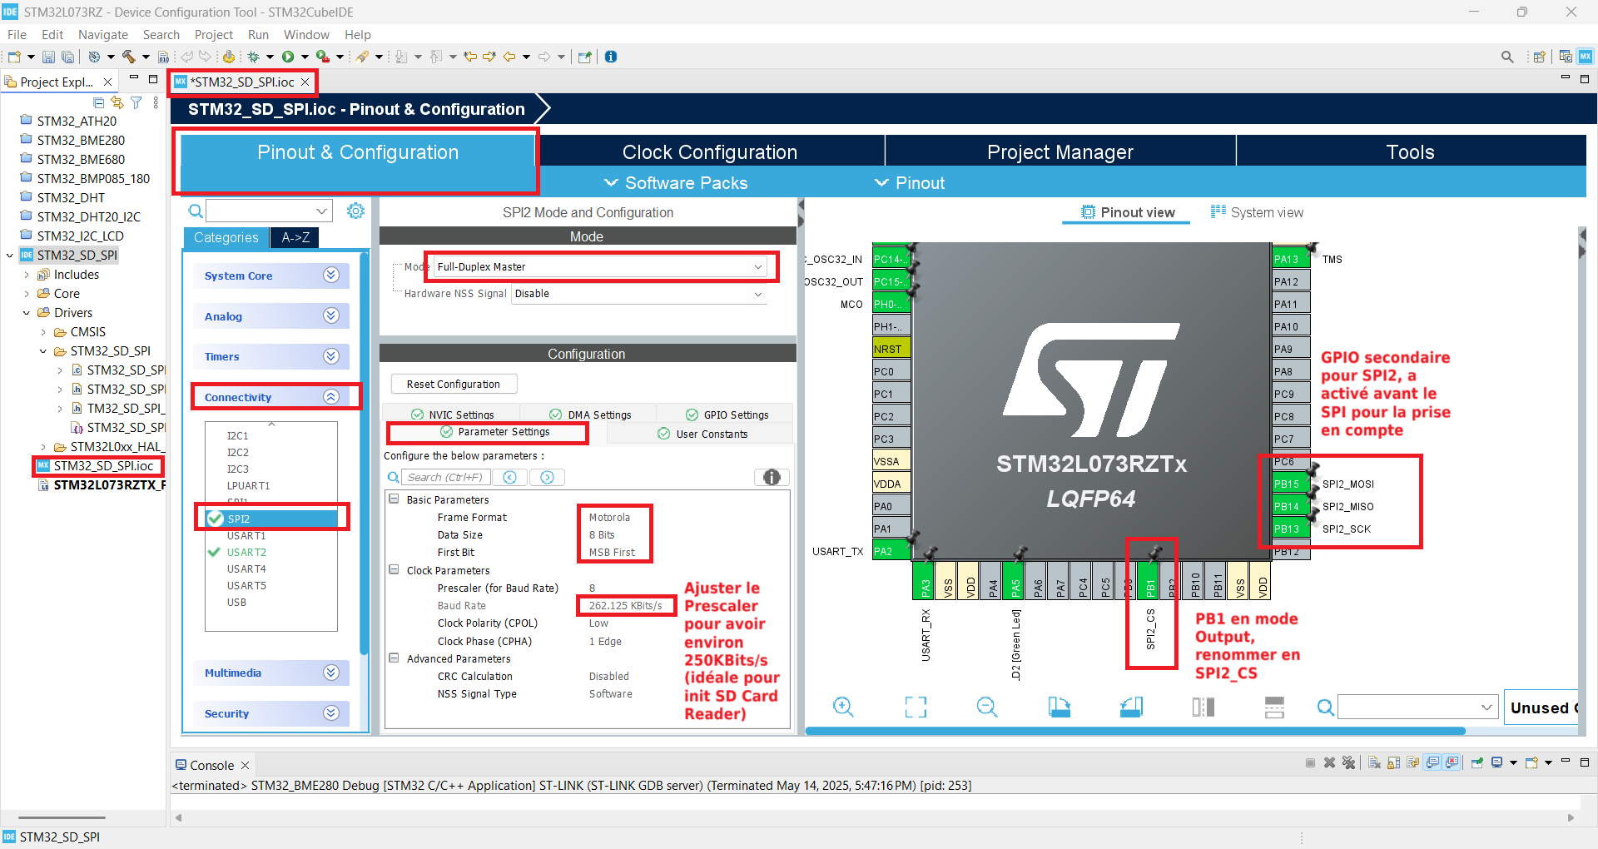The width and height of the screenshot is (1598, 849).
Task: Click the Save icon in the toolbar
Action: coord(48,57)
